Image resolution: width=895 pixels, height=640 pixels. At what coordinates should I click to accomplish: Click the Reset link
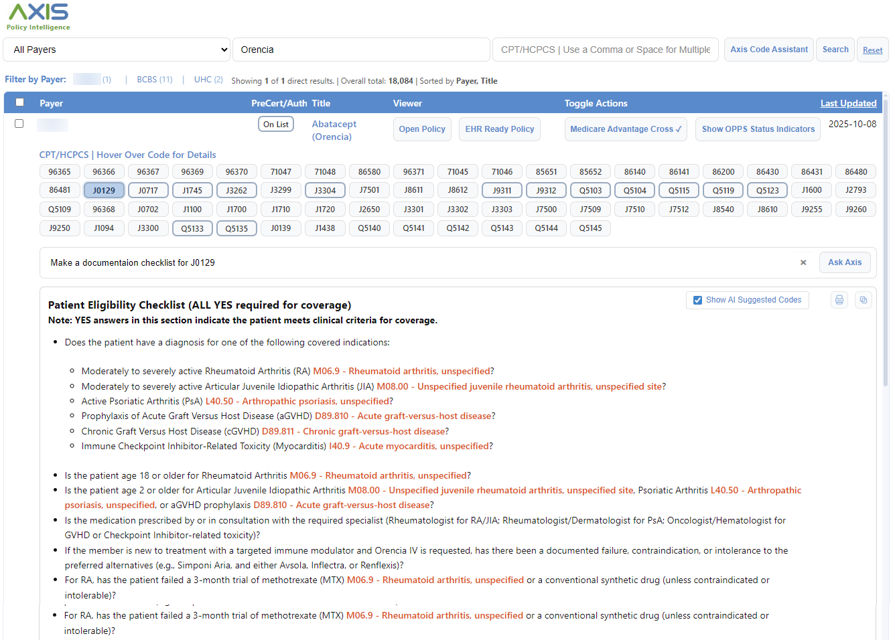pos(872,50)
